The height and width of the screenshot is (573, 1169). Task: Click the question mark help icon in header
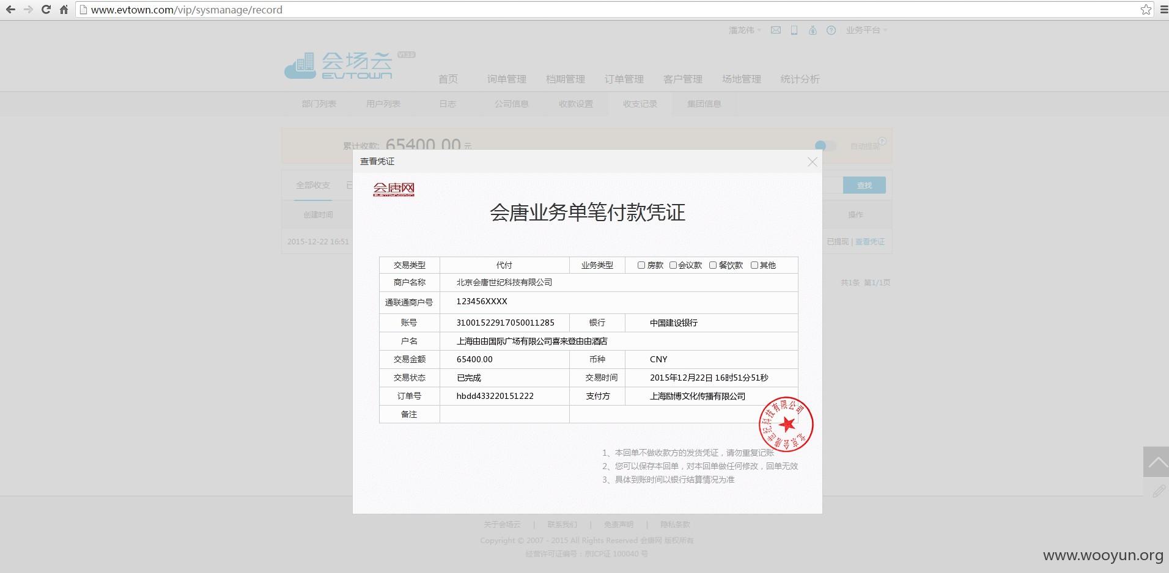click(x=831, y=30)
